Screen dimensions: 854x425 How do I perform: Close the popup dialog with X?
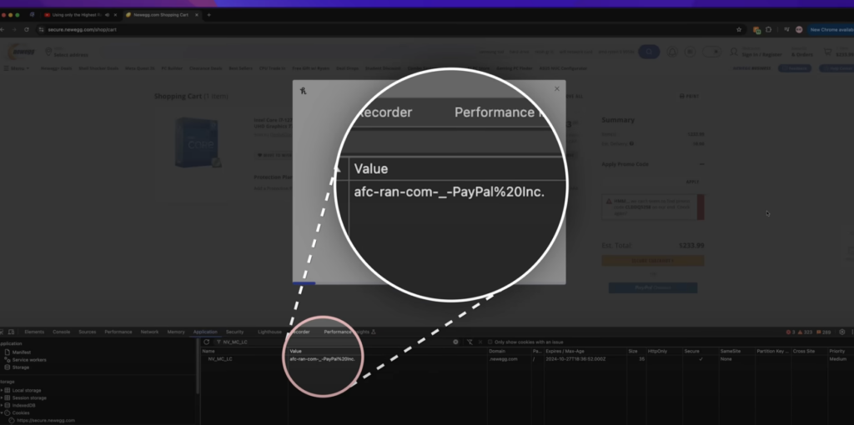point(556,88)
